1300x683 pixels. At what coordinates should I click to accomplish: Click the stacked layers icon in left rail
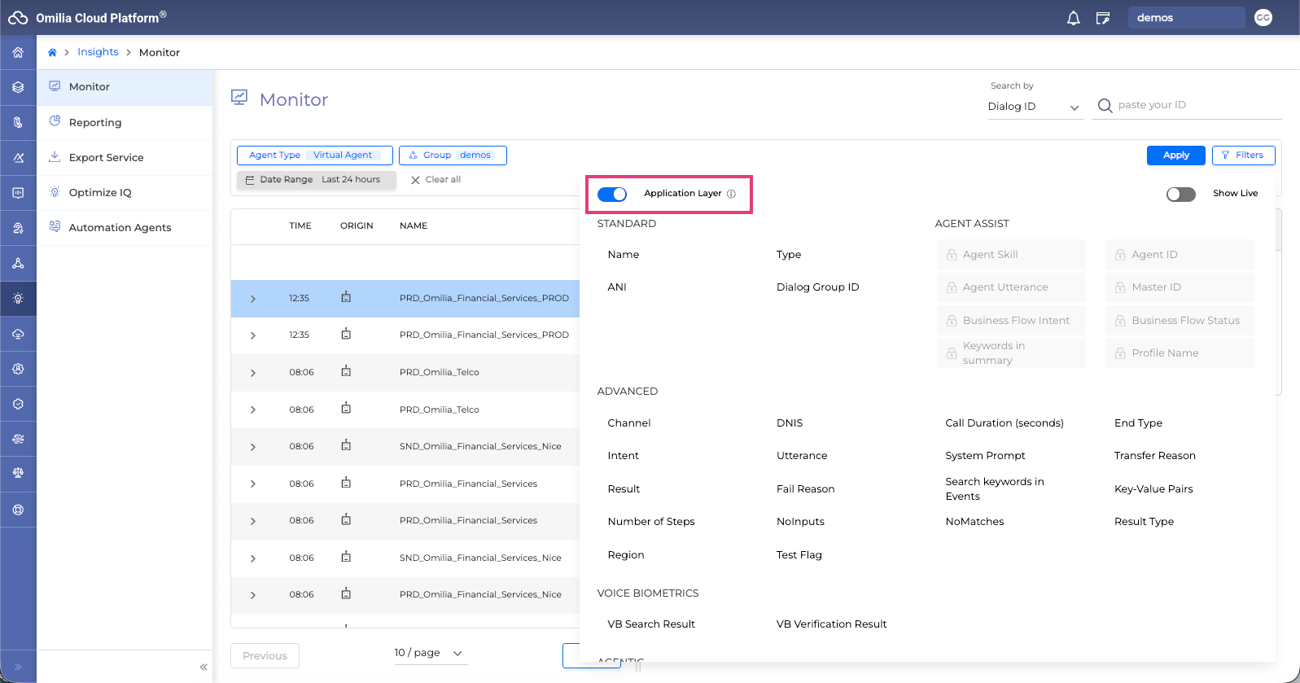(x=18, y=87)
